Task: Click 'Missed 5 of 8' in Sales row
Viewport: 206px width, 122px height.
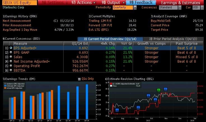Action: point(187,57)
